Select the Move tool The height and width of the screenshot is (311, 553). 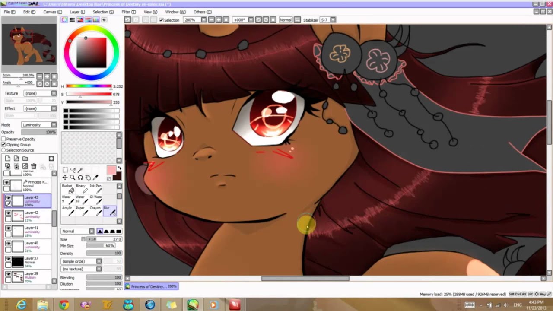65,178
